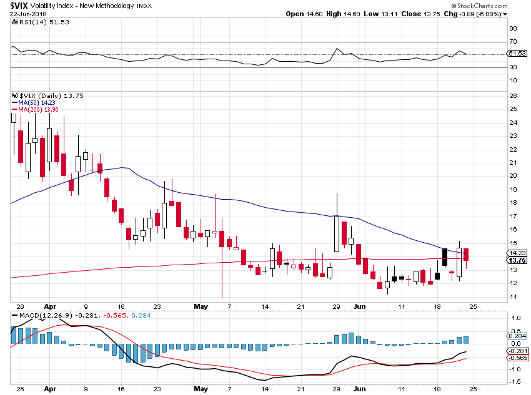Click the 26 label on the price axis

(513, 95)
